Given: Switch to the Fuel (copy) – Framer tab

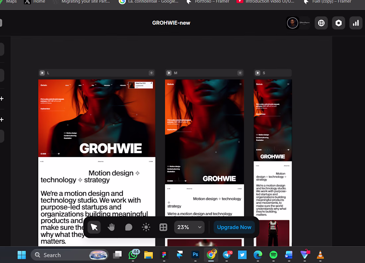Looking at the screenshot, I should (327, 2).
